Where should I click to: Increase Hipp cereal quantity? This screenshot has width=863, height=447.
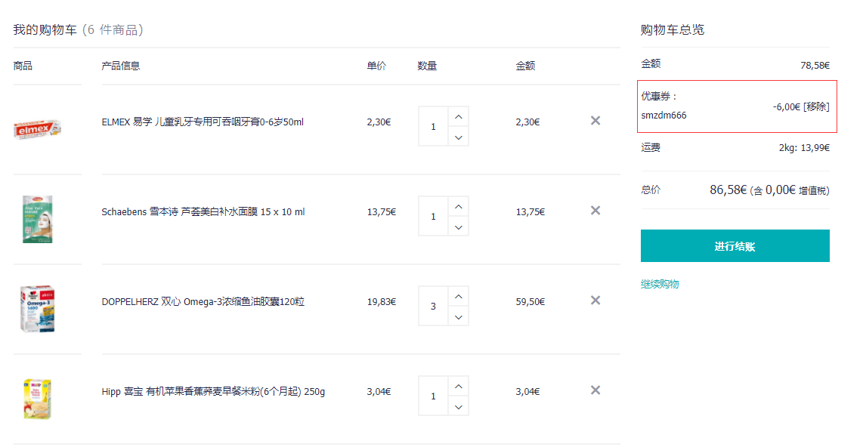click(459, 387)
